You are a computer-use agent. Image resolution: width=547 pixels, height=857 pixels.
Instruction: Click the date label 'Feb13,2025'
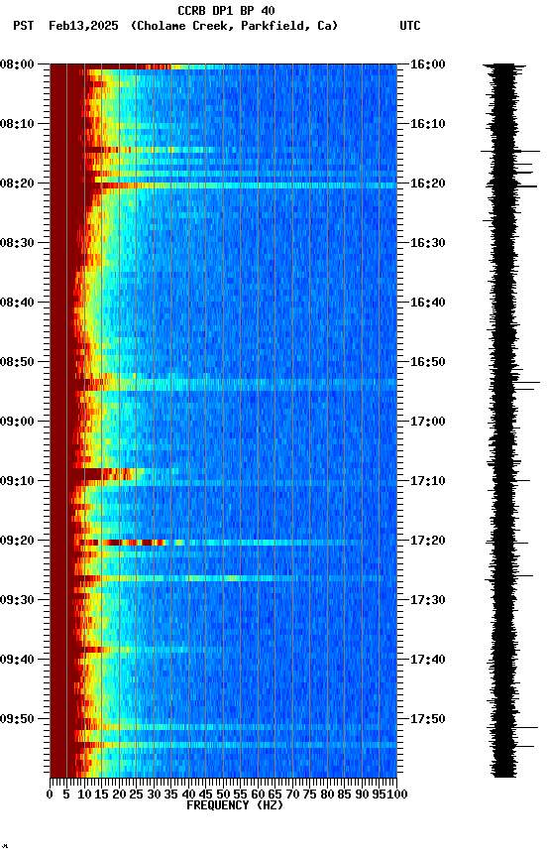click(x=83, y=26)
